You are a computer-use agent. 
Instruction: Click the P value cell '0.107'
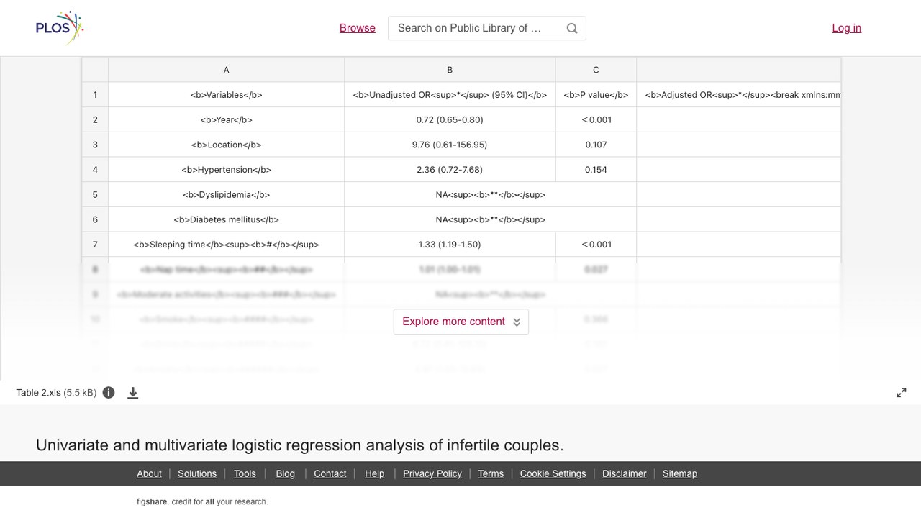point(596,145)
